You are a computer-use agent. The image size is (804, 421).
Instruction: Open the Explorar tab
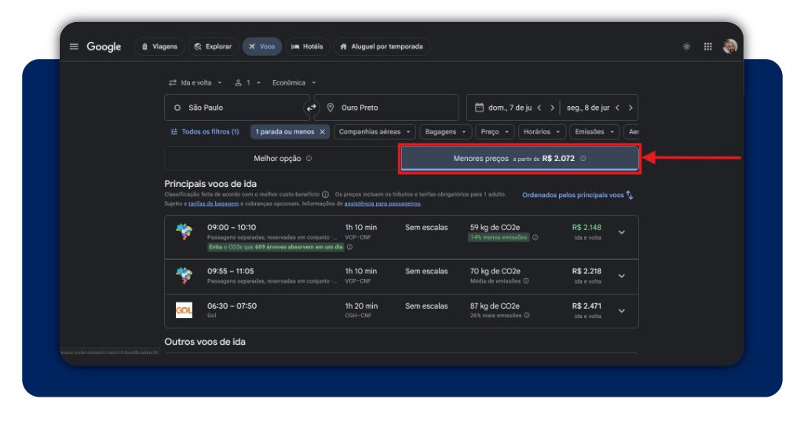214,46
